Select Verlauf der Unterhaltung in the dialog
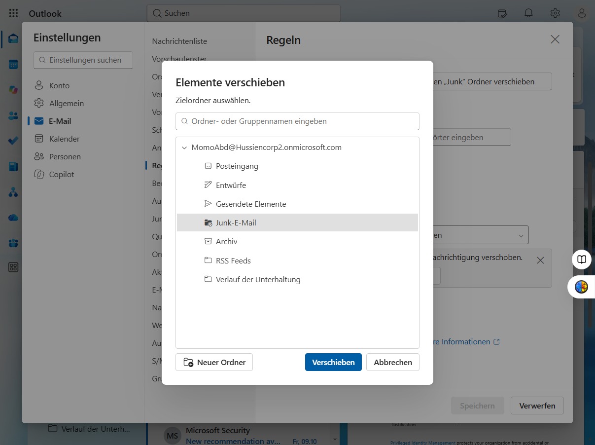The width and height of the screenshot is (595, 445). tap(297, 279)
